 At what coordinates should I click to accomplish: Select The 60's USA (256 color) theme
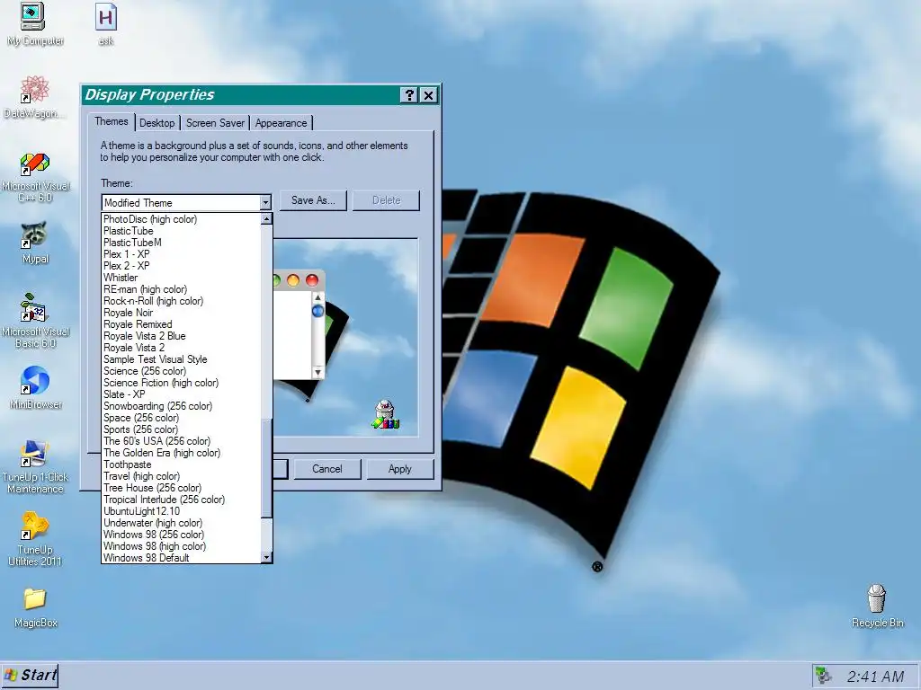click(181, 441)
